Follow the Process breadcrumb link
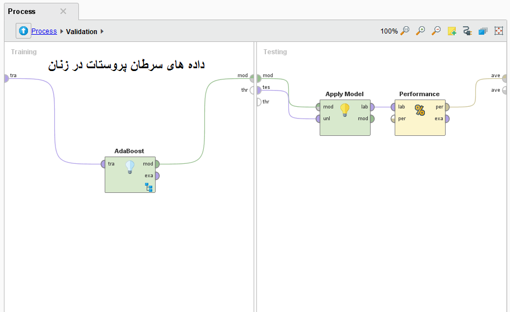The width and height of the screenshot is (510, 312). (x=44, y=31)
